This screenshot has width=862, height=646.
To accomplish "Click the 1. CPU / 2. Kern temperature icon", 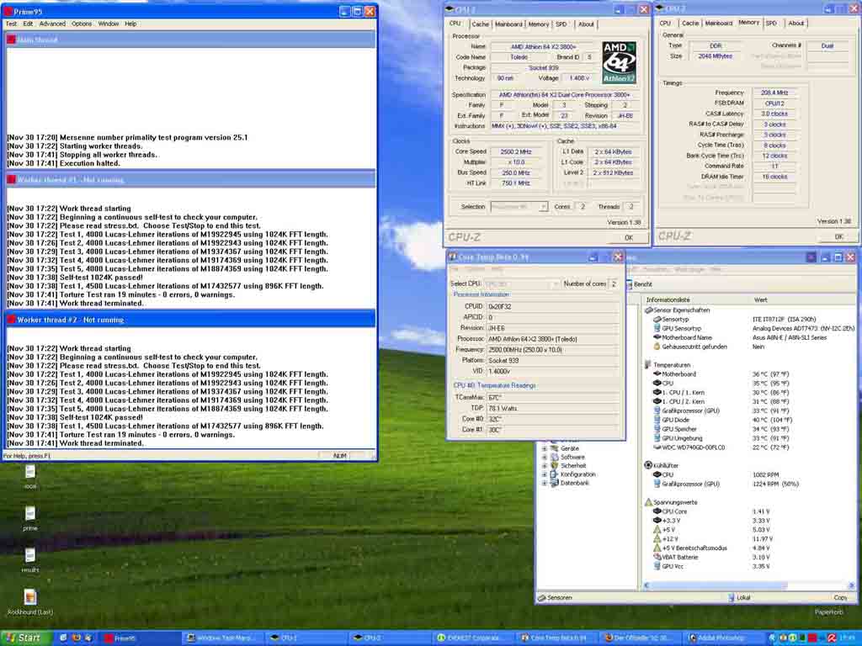I will pyautogui.click(x=657, y=401).
